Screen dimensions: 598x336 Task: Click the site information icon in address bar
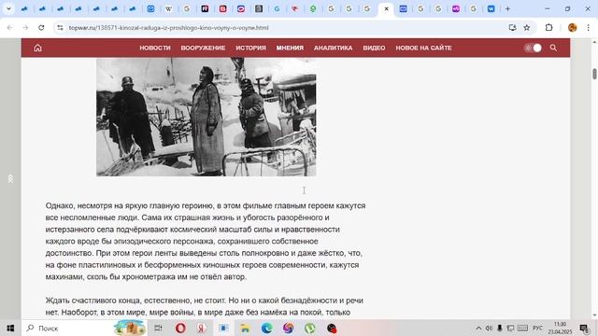coord(60,27)
